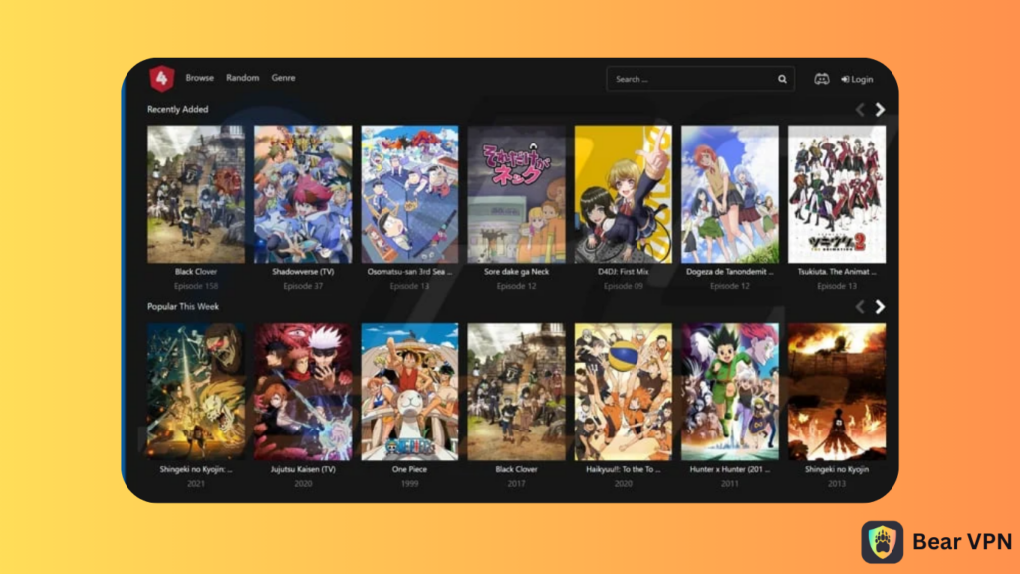This screenshot has width=1020, height=574.
Task: Open Osomatsu-san 3rd Season poster
Action: (x=409, y=194)
